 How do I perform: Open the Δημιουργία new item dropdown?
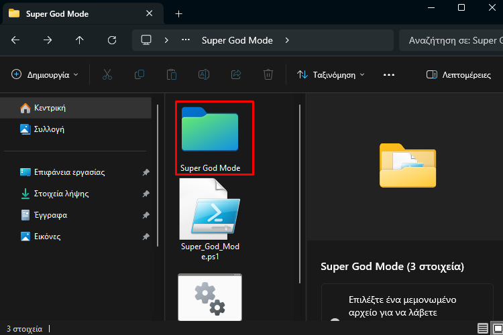coord(45,74)
